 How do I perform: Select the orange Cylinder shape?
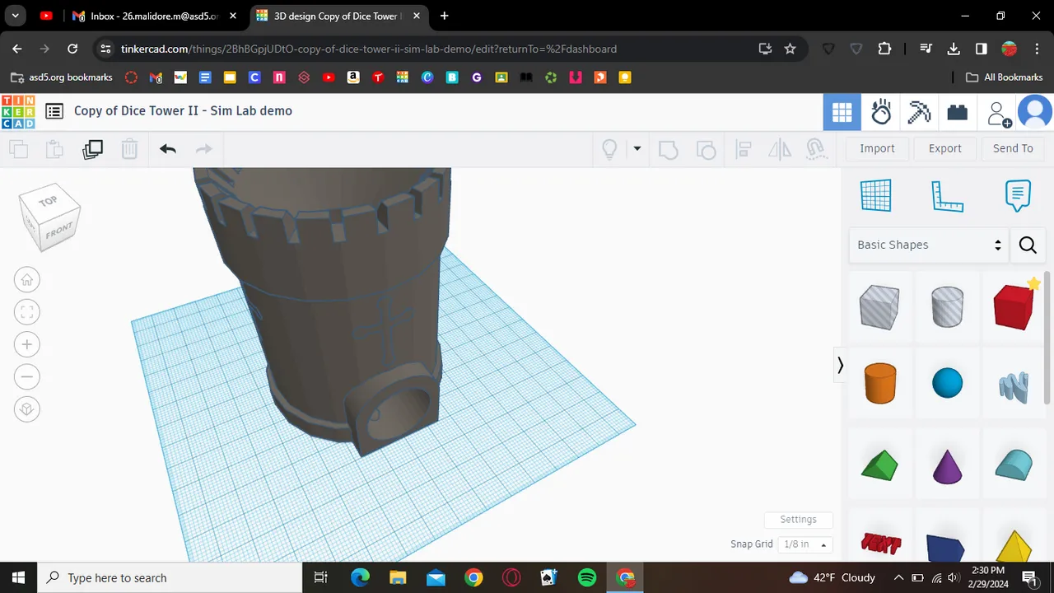879,384
